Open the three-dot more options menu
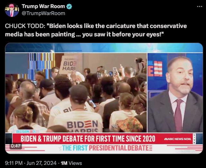This screenshot has width=206, height=168. click(x=200, y=6)
